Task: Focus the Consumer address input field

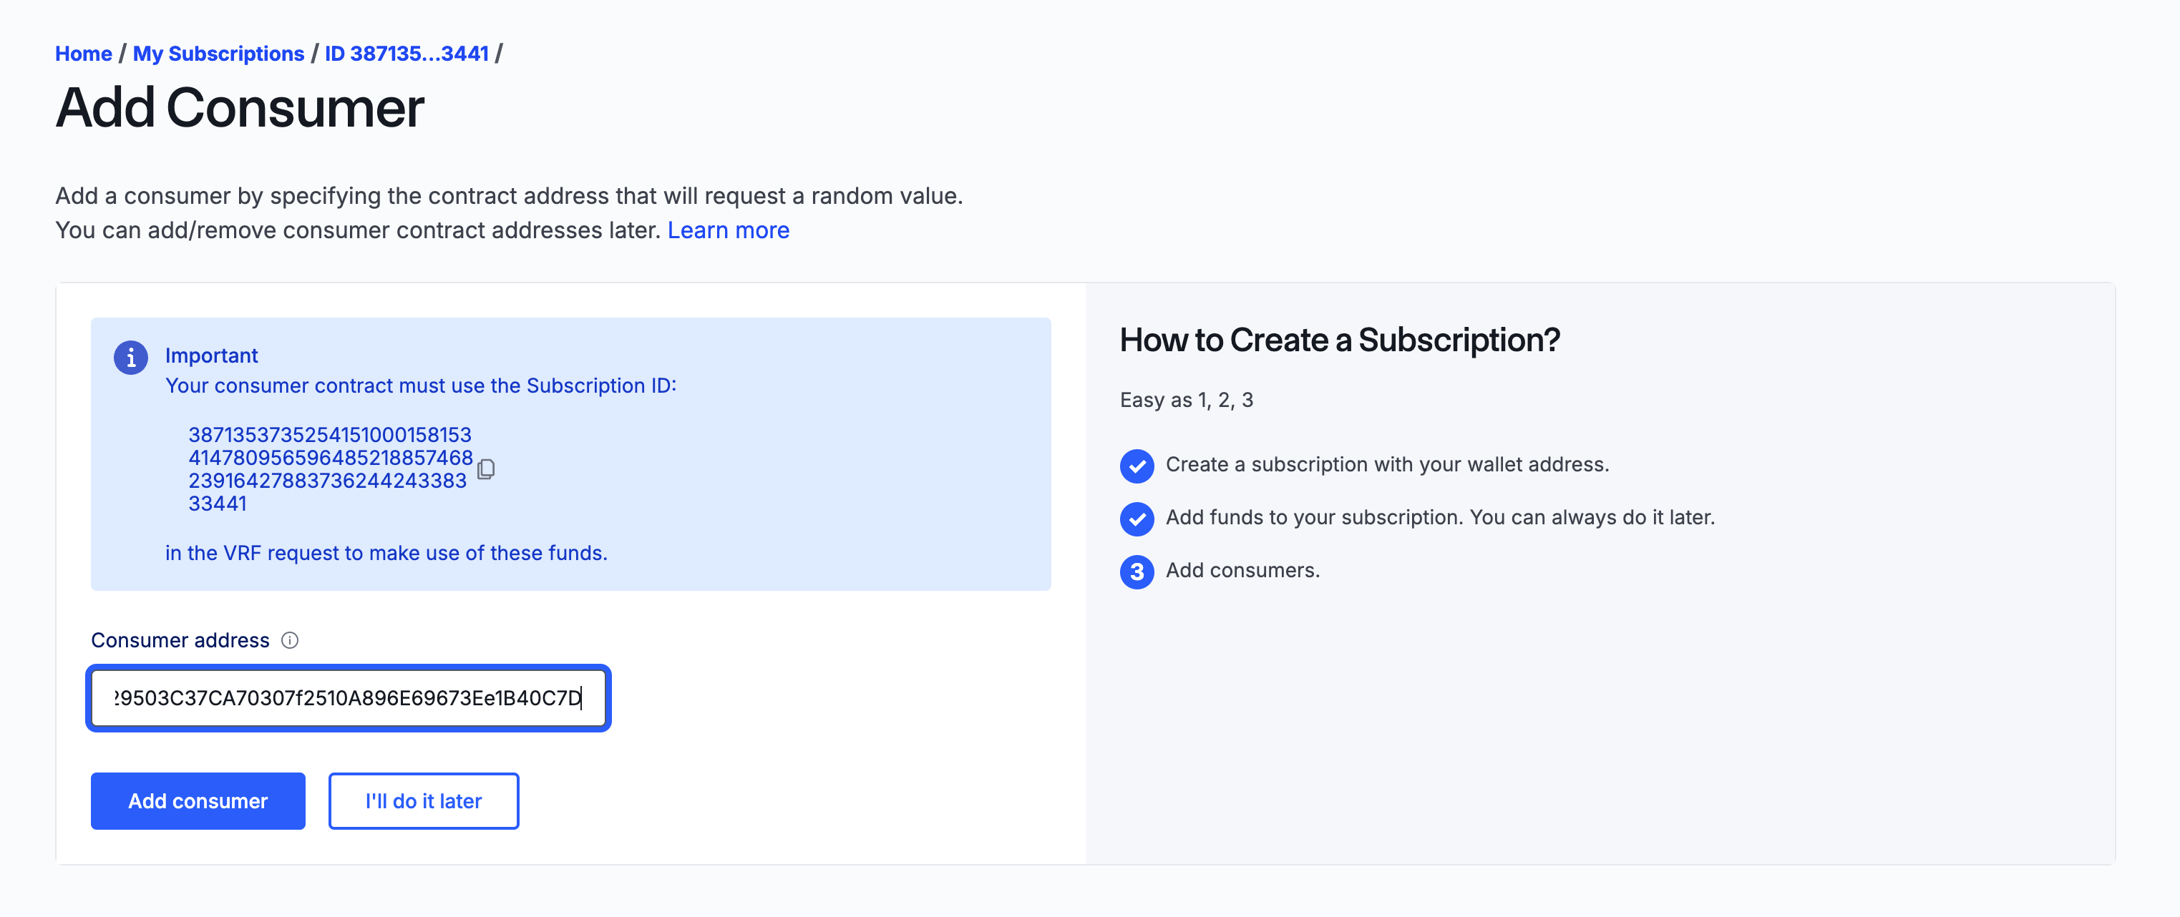Action: (348, 698)
